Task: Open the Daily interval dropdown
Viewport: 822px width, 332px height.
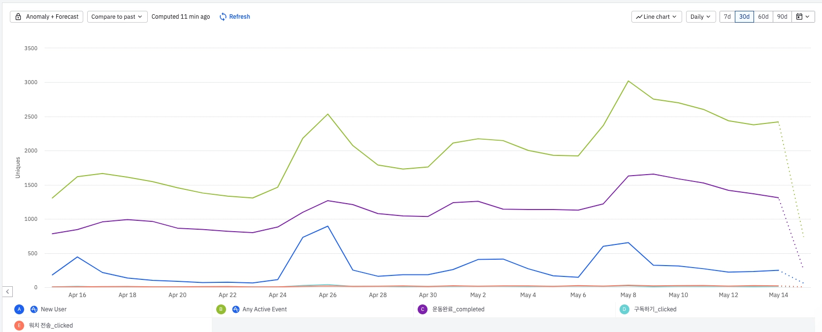Action: click(700, 17)
